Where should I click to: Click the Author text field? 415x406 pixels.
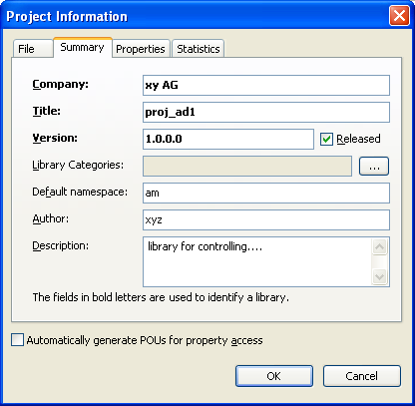(x=266, y=219)
